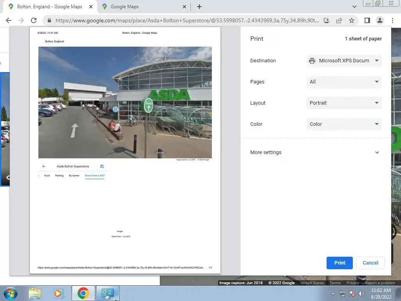Image resolution: width=401 pixels, height=301 pixels.
Task: Open the Chrome profile avatar
Action: point(380,20)
